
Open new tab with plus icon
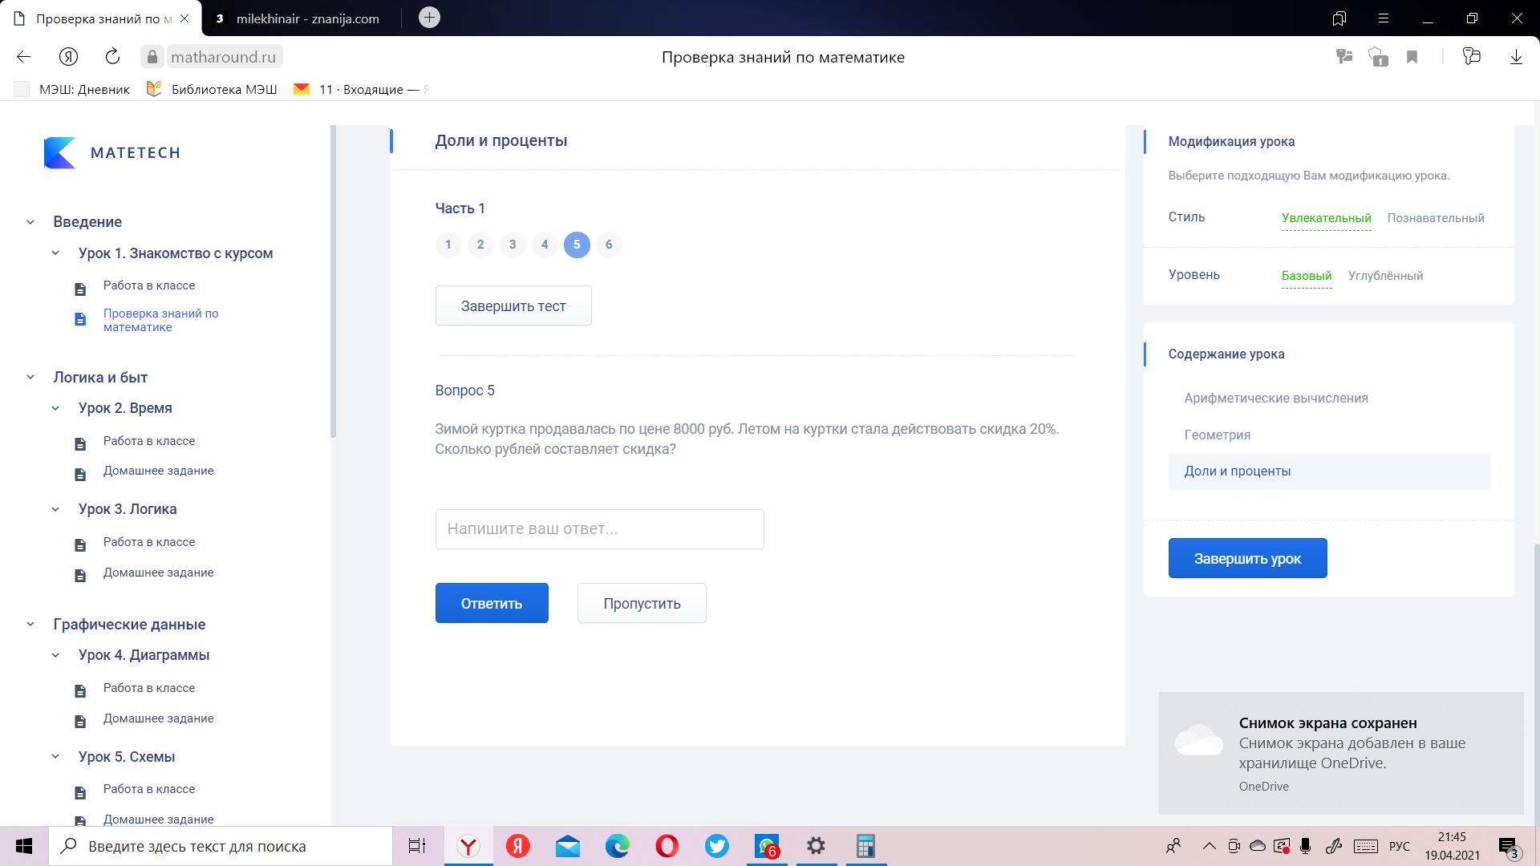point(429,18)
